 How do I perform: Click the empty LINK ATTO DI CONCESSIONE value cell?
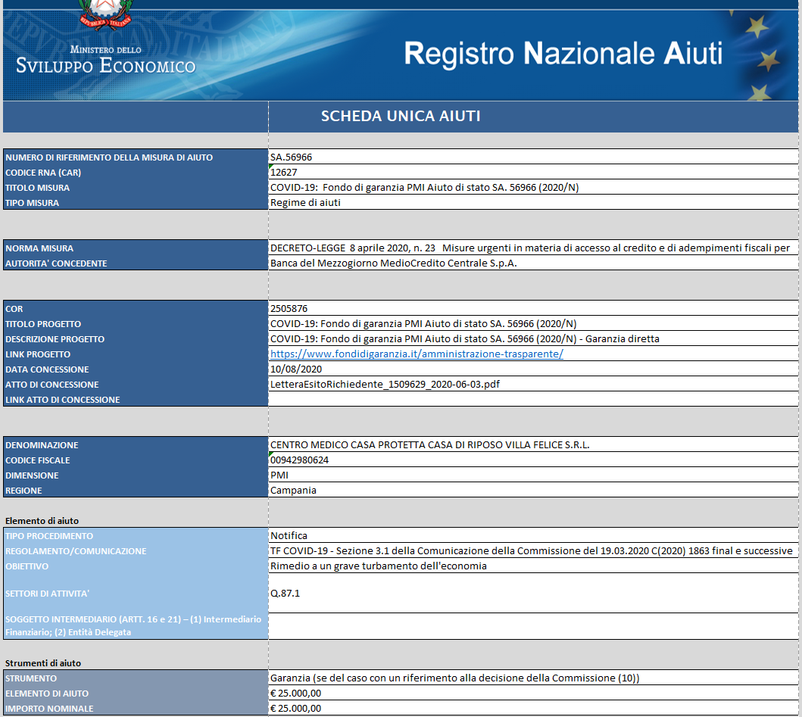[x=533, y=400]
